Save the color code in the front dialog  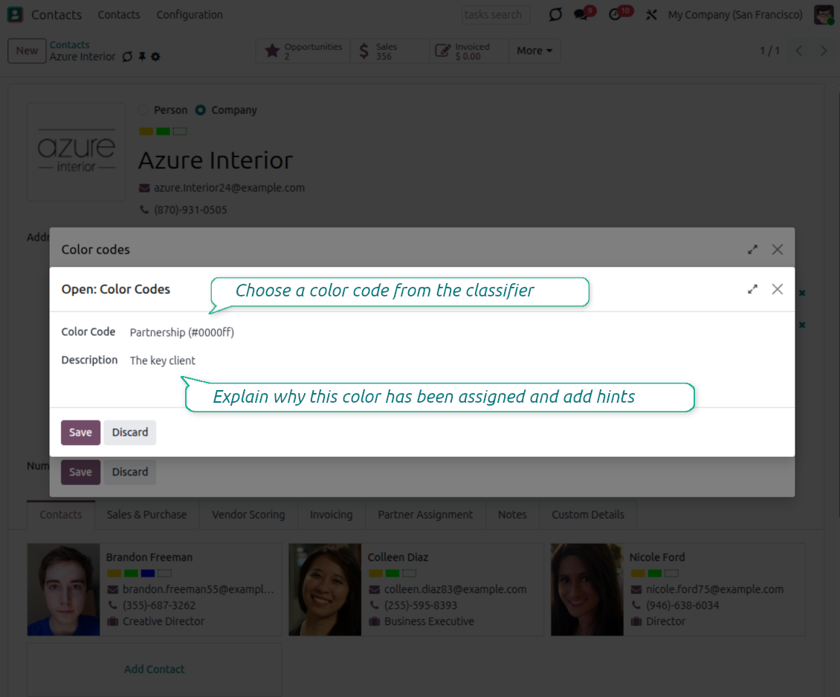80,432
